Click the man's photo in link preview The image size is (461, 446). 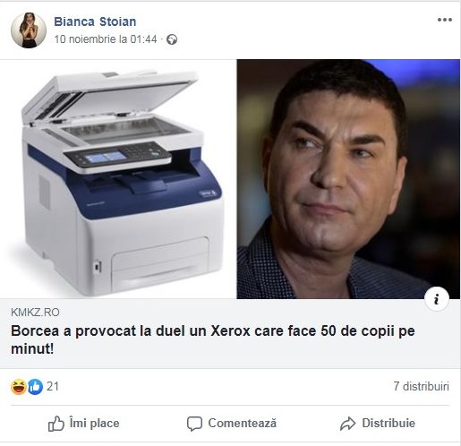(348, 179)
